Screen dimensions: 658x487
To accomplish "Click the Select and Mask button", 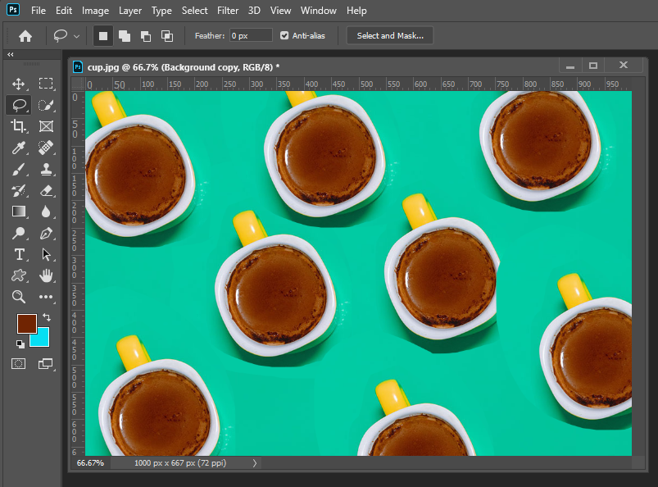I will pyautogui.click(x=390, y=36).
